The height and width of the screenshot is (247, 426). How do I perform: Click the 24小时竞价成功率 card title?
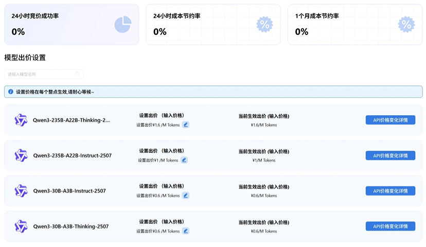[35, 16]
